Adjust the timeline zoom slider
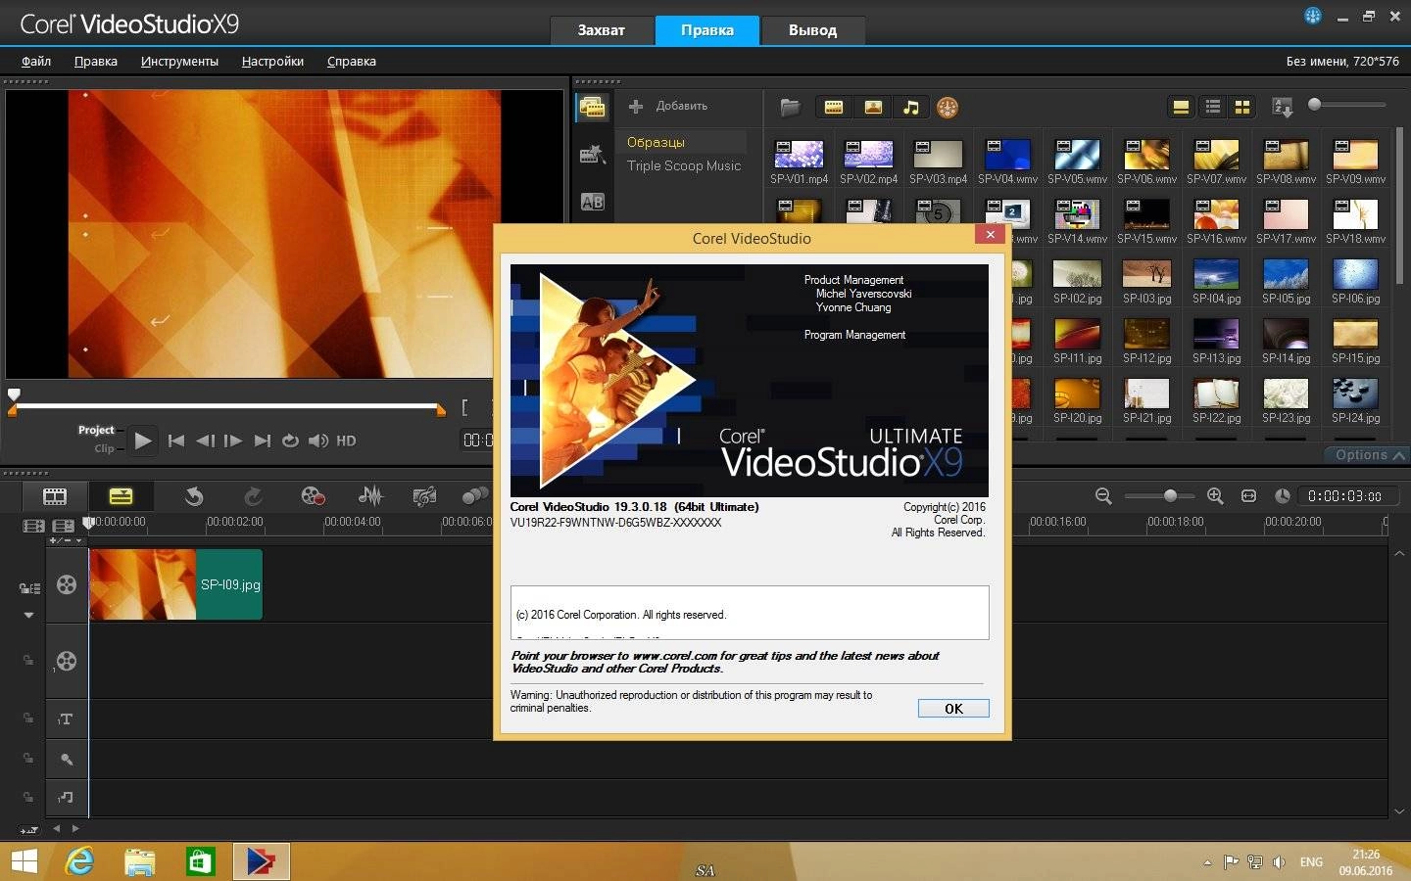The image size is (1411, 881). click(x=1160, y=496)
